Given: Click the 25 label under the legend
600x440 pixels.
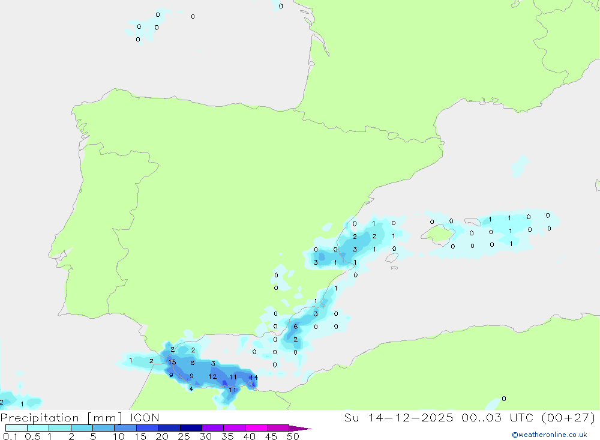Looking at the screenshot, I should 184,436.
